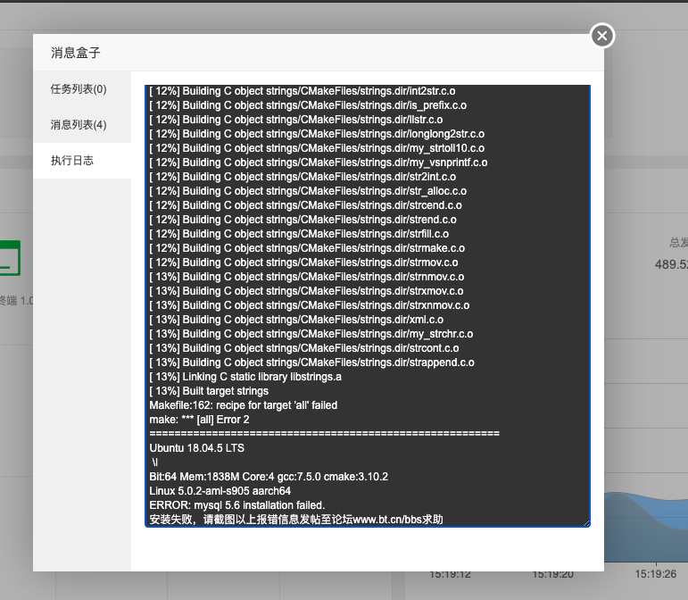Close the 消息盒子 dialog with the X icon
Viewport: 688px width, 600px height.
coord(602,36)
